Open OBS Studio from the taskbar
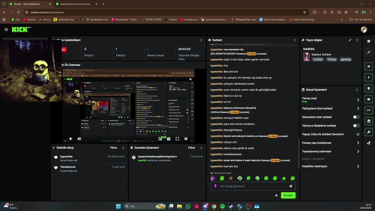Image resolution: width=375 pixels, height=211 pixels. pos(248,206)
